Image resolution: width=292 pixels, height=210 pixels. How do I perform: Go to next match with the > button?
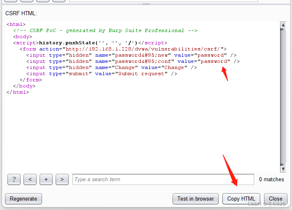pyautogui.click(x=62, y=180)
